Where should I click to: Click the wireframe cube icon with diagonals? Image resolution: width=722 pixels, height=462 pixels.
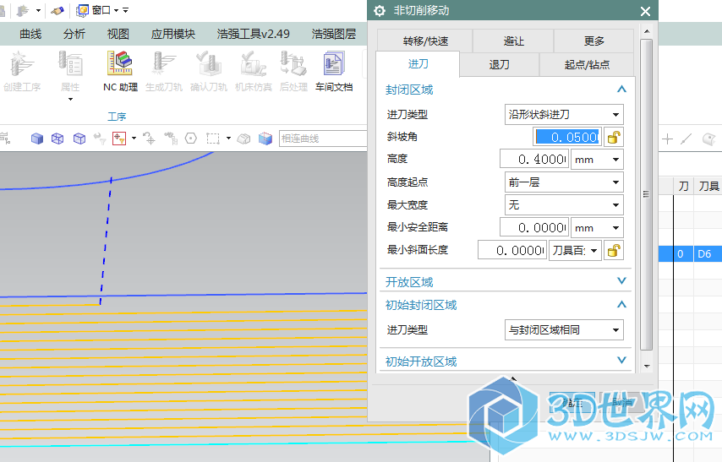click(x=57, y=139)
